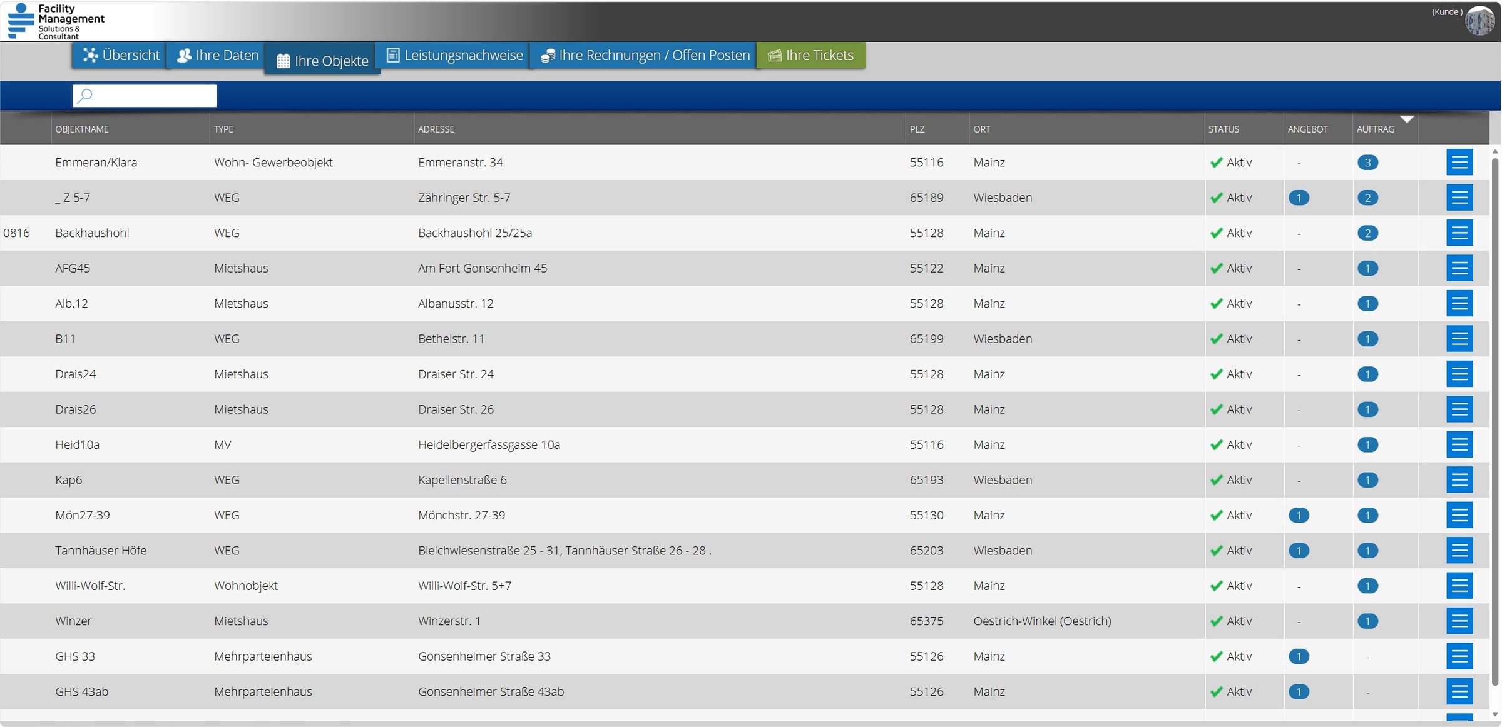Select the Ihre Objekte tab
1502x727 pixels.
pyautogui.click(x=322, y=60)
